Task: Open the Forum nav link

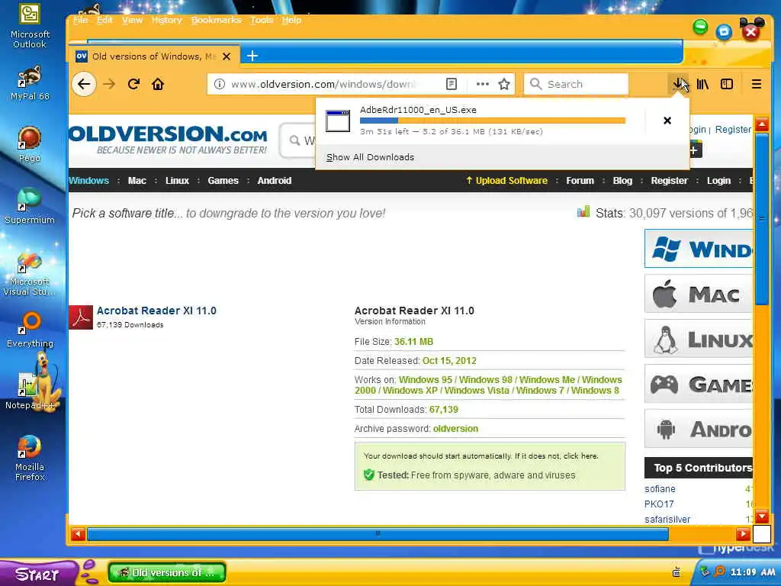Action: [x=580, y=180]
